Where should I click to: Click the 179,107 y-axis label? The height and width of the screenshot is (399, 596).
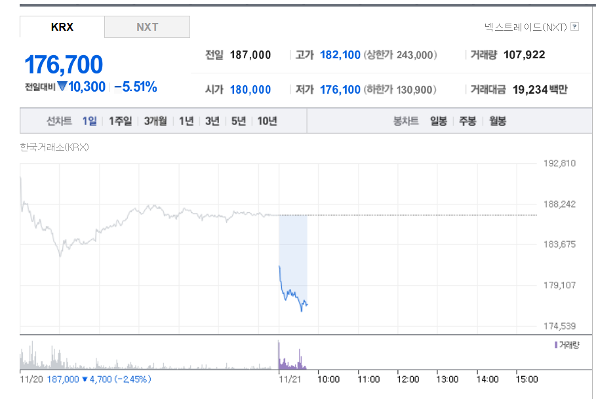[559, 285]
